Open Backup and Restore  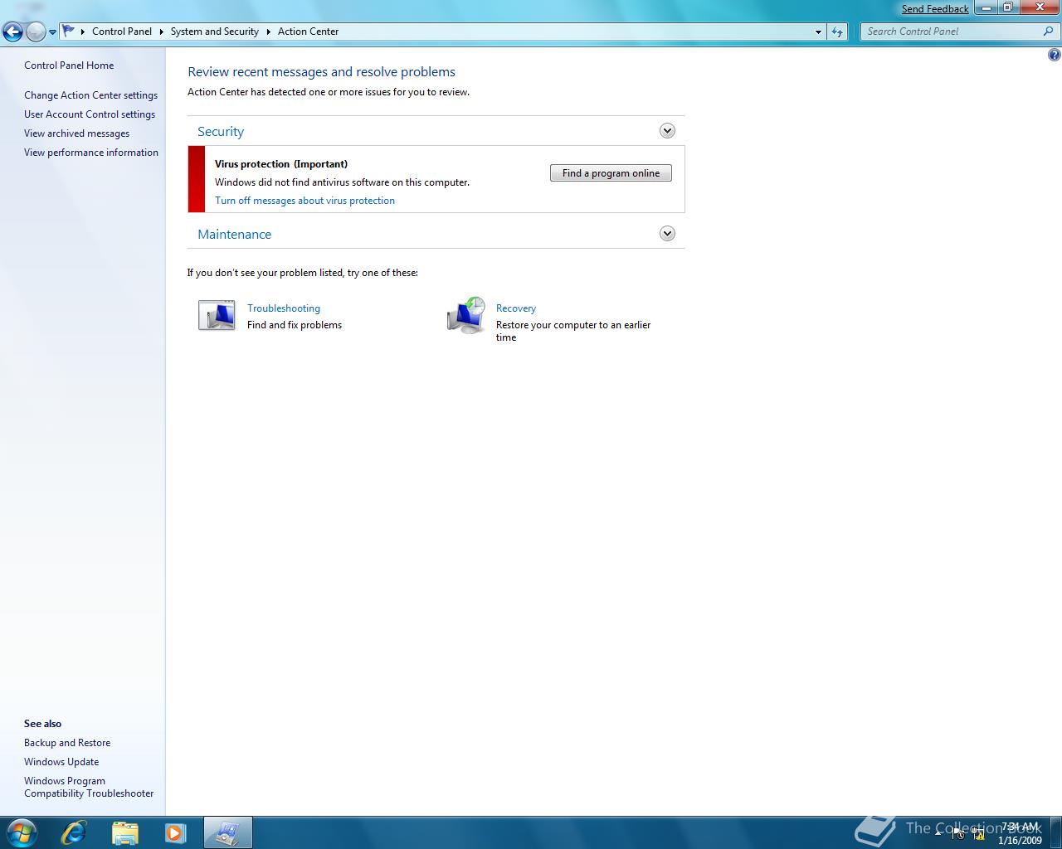point(67,743)
